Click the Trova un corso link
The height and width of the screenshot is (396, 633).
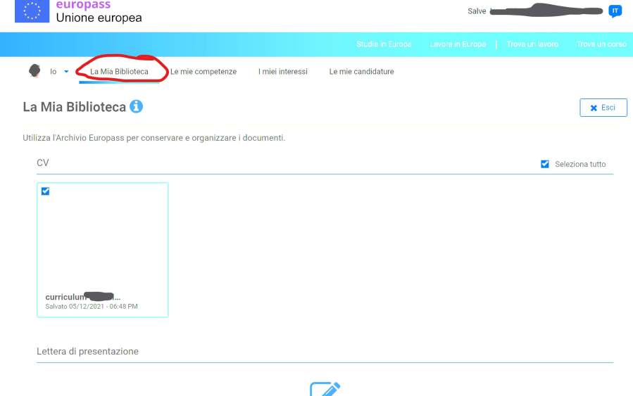click(601, 44)
